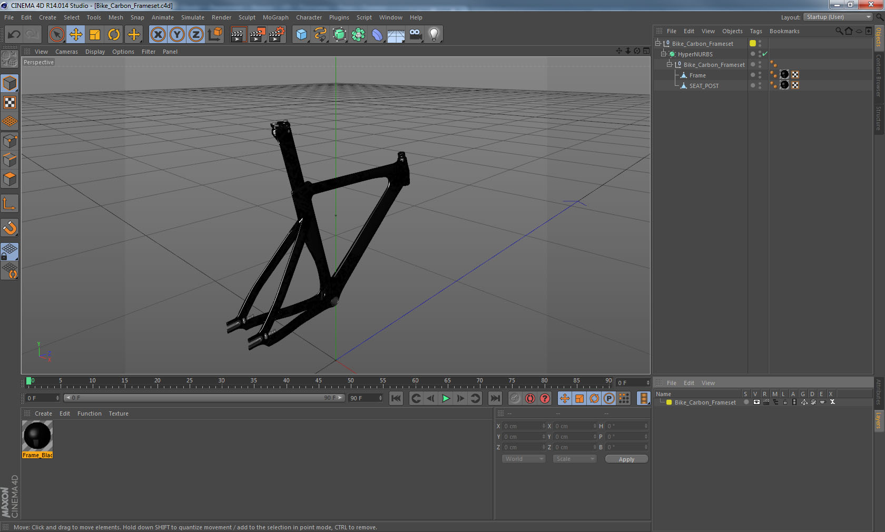Open the Array modeling objects icon
Viewport: 885px width, 532px height.
(358, 35)
